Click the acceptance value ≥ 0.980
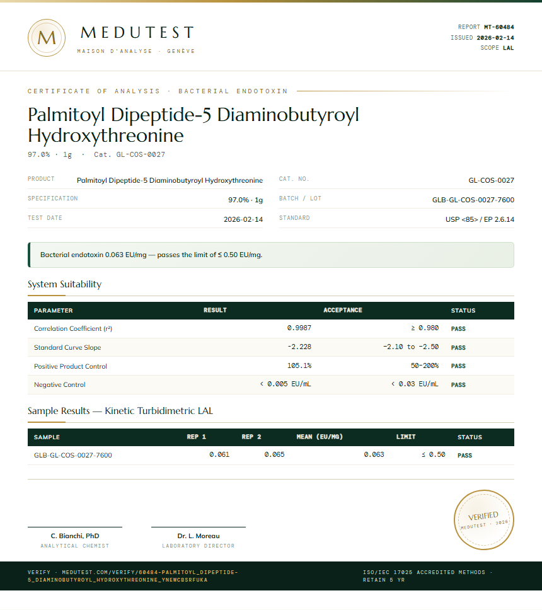 click(425, 328)
